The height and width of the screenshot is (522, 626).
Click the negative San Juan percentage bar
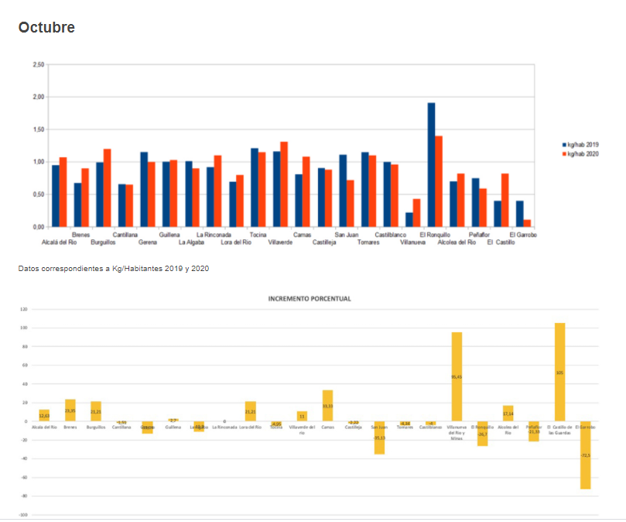379,438
